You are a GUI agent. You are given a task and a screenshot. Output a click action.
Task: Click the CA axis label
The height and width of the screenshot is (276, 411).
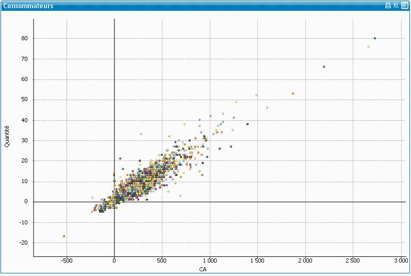[203, 269]
